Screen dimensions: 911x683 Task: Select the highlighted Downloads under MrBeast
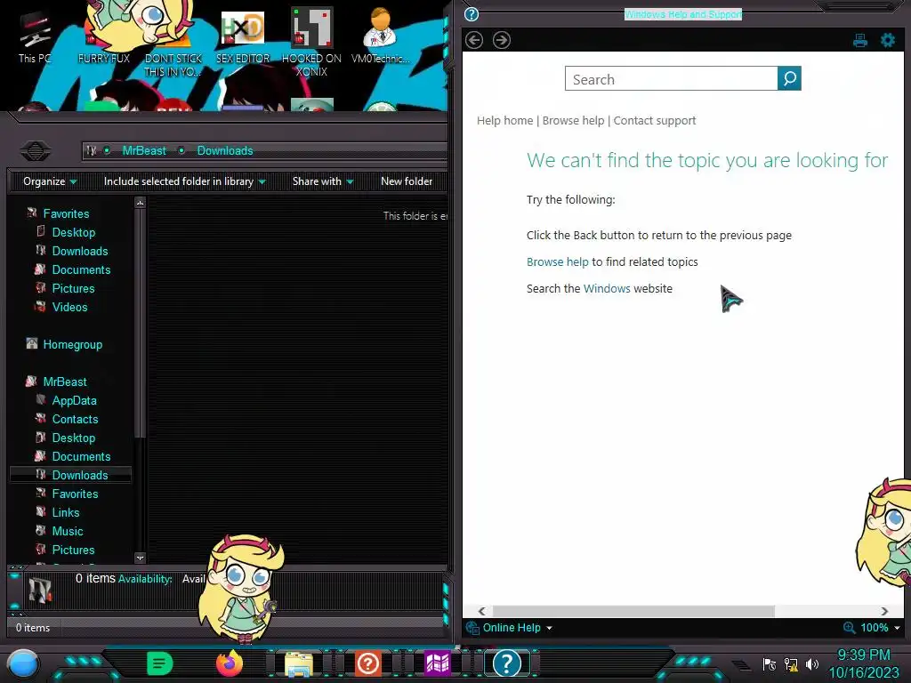pyautogui.click(x=71, y=475)
